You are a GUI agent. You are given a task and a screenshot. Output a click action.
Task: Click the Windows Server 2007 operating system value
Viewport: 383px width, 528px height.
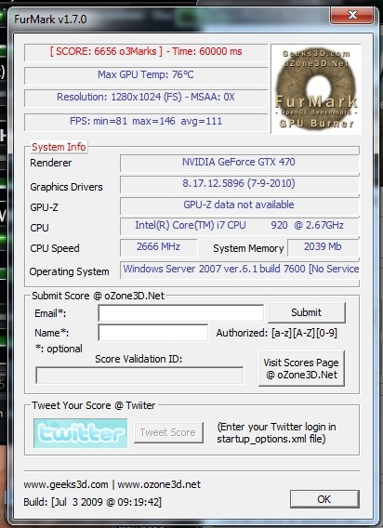[240, 269]
